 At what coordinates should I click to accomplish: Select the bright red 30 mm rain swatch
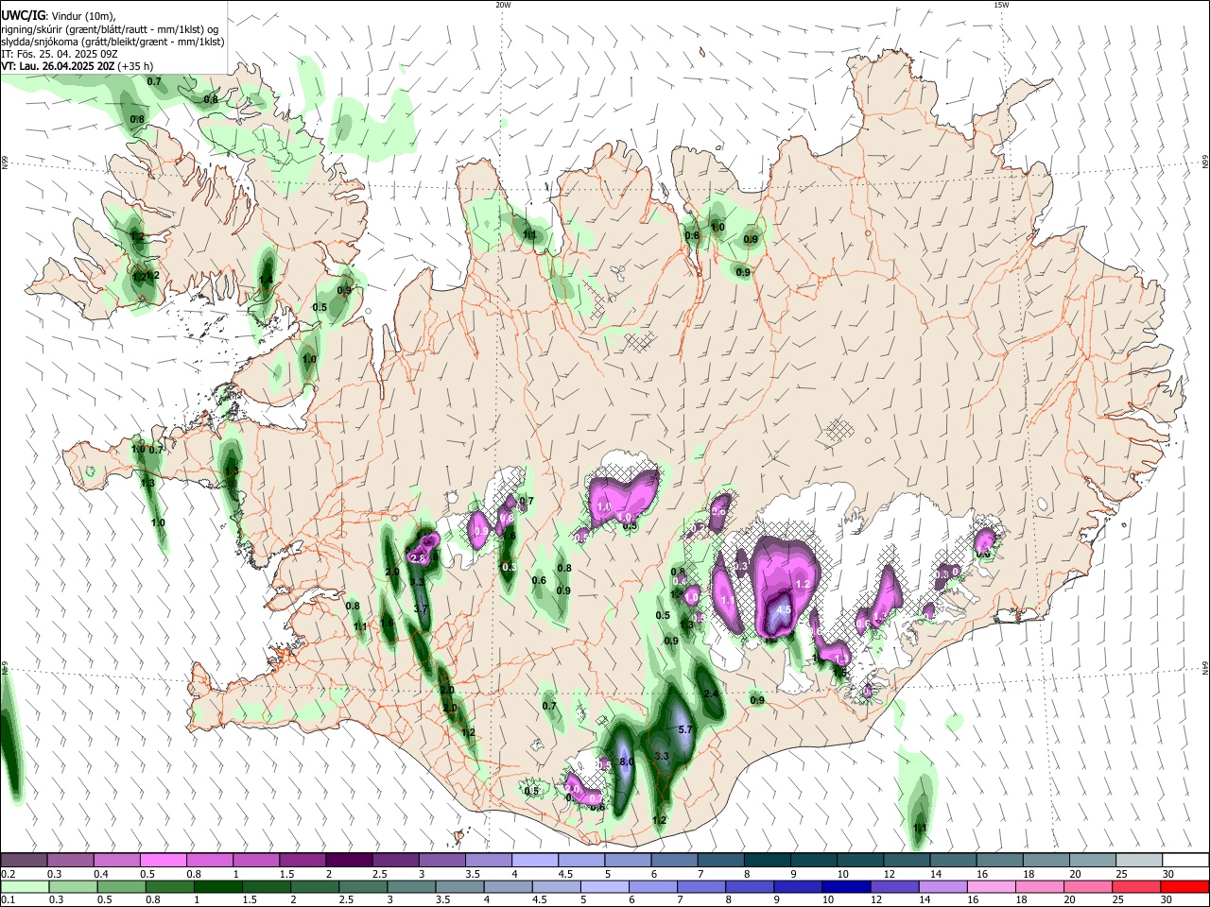[1183, 887]
